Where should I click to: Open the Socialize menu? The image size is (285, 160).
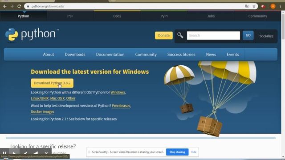266,36
